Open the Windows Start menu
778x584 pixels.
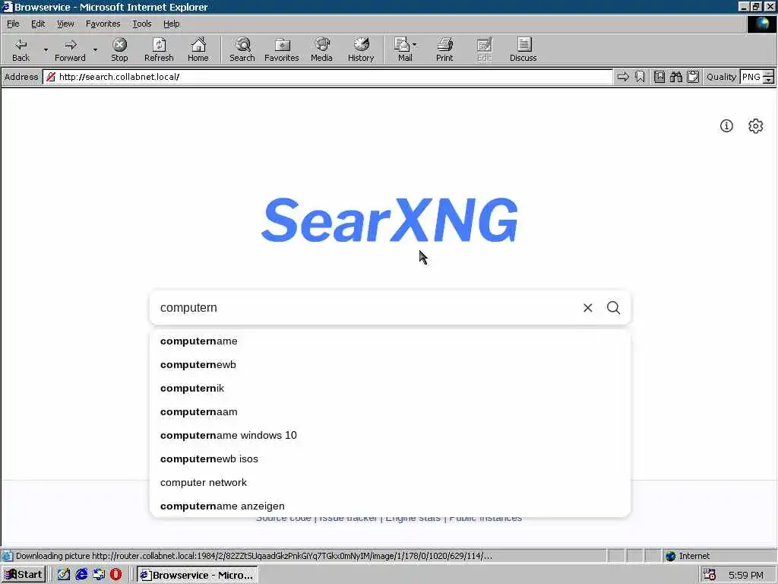tap(24, 575)
